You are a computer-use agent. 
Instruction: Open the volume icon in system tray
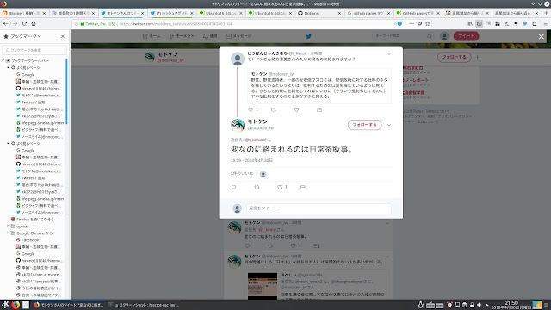[479, 305]
